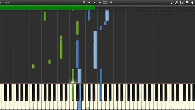This screenshot has width=195, height=110.
Task: Open the hands settings icon
Action: coord(192,2)
